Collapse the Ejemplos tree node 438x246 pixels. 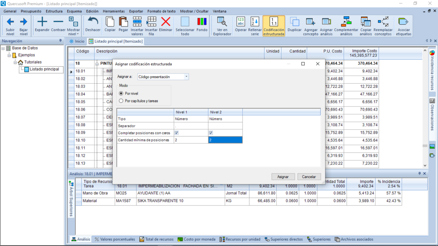point(9,55)
